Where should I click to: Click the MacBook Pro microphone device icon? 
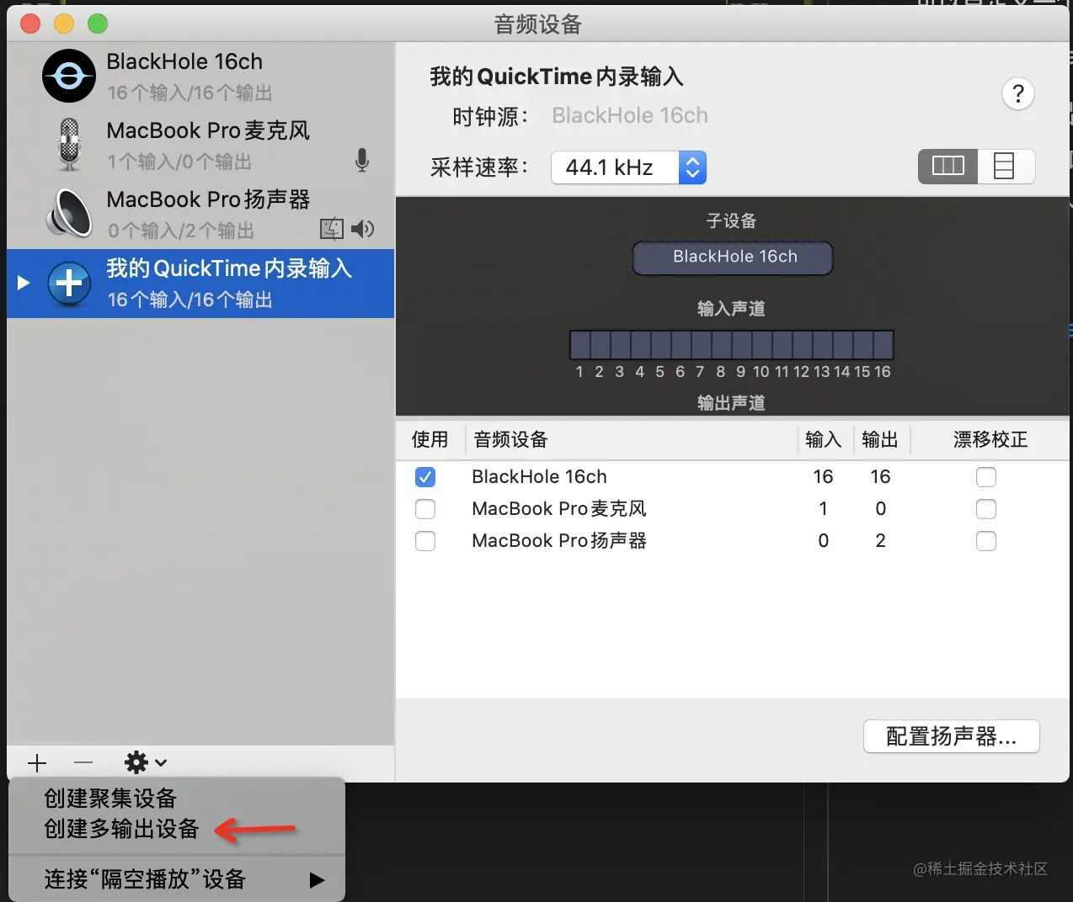coord(69,145)
